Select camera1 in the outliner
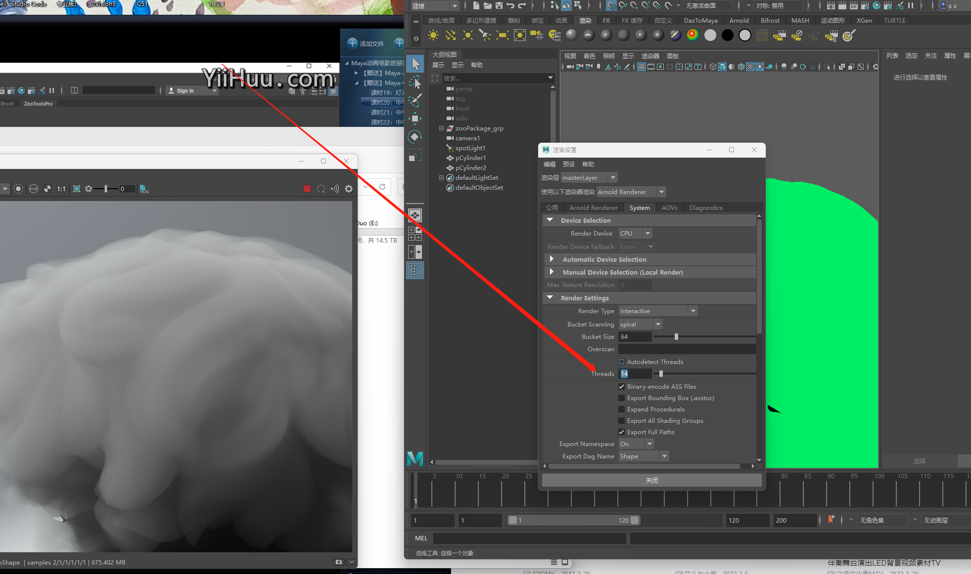This screenshot has width=971, height=574. [x=467, y=138]
